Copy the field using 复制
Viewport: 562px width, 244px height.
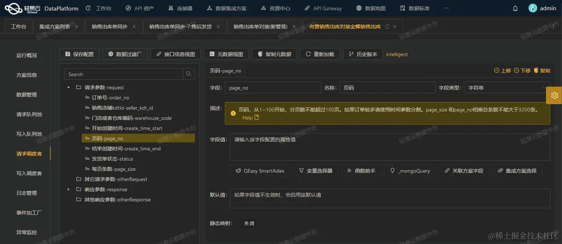click(x=542, y=71)
